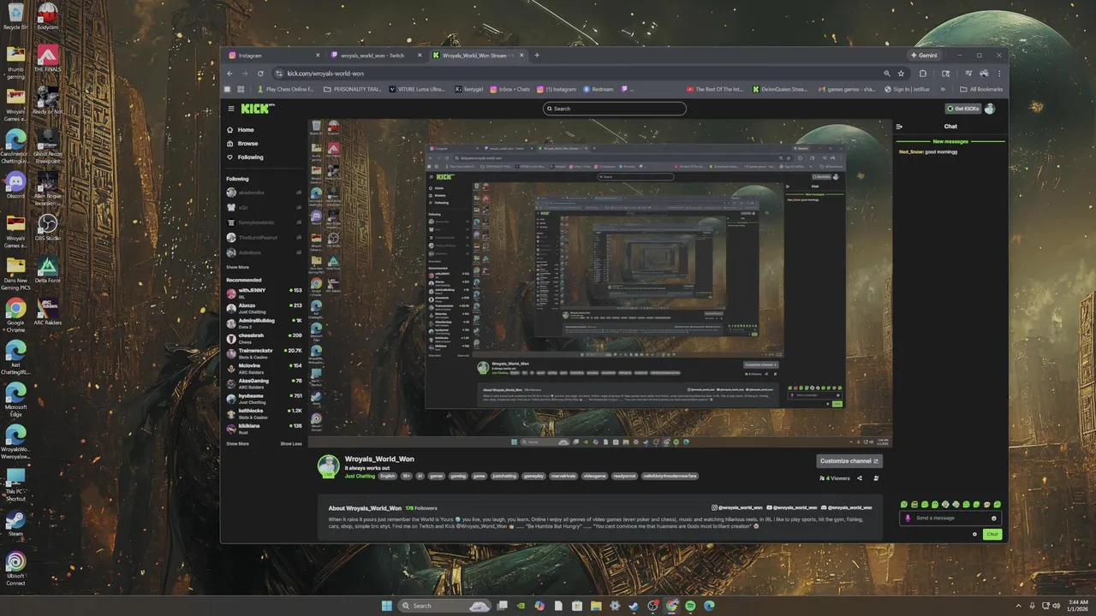Click the purple chat identity icon

908,518
